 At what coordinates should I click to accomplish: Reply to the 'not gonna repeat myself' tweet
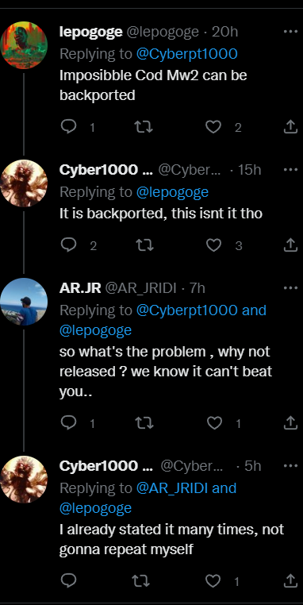tap(69, 580)
